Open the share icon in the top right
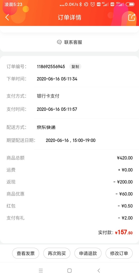 click(132, 17)
